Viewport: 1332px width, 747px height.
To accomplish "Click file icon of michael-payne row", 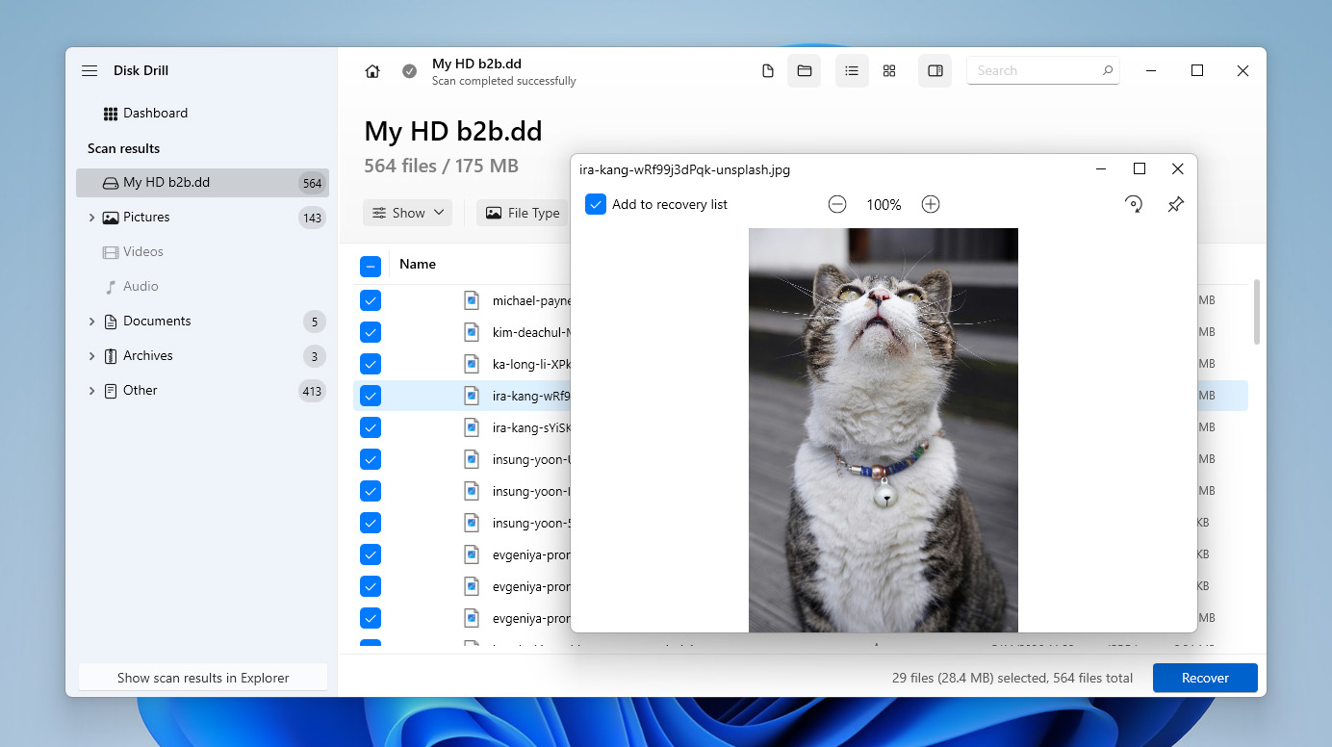I will [x=472, y=300].
